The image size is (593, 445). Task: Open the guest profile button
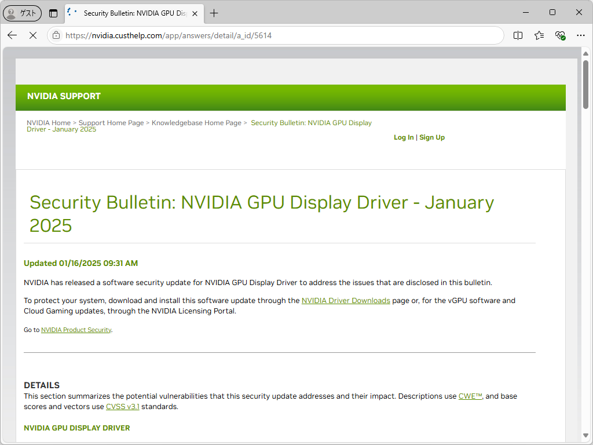coord(23,13)
